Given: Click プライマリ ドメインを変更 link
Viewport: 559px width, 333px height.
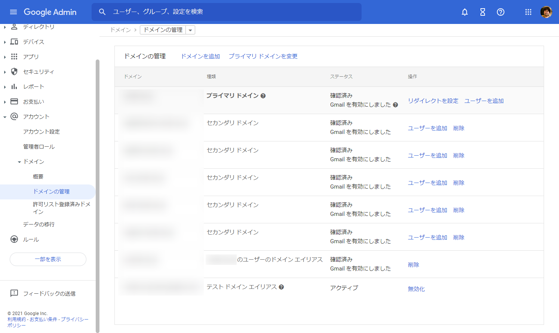Looking at the screenshot, I should [263, 56].
